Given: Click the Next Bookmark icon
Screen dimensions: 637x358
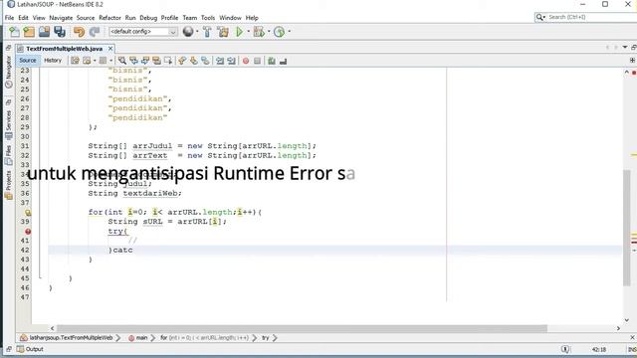Looking at the screenshot, I should point(194,61).
